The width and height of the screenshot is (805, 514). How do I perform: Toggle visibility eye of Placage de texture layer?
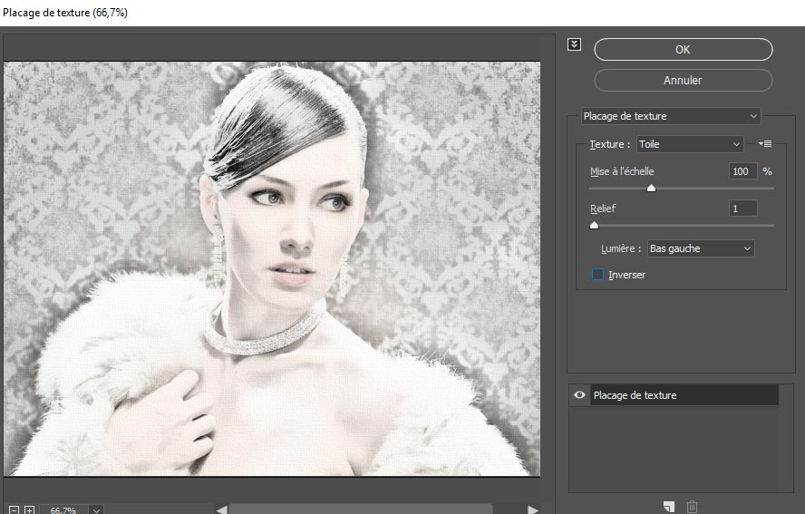tap(579, 395)
